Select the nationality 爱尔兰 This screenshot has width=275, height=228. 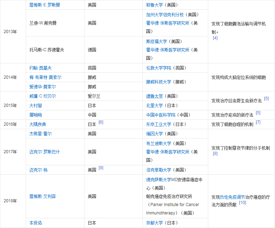click(x=94, y=96)
